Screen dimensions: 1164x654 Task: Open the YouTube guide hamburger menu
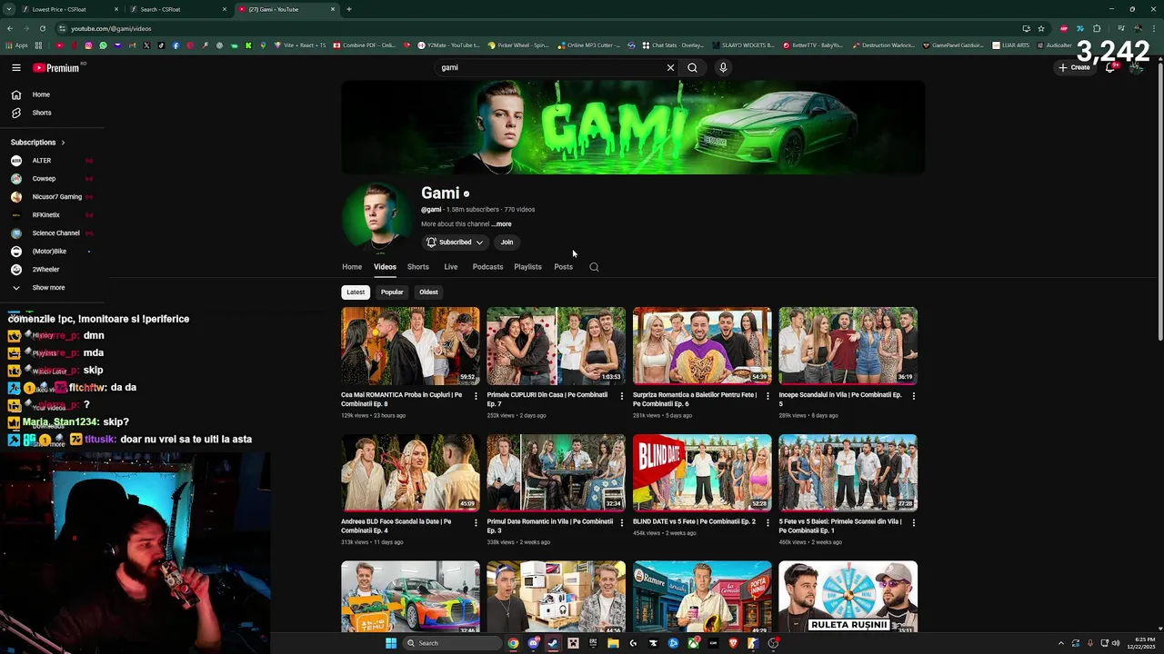click(16, 67)
